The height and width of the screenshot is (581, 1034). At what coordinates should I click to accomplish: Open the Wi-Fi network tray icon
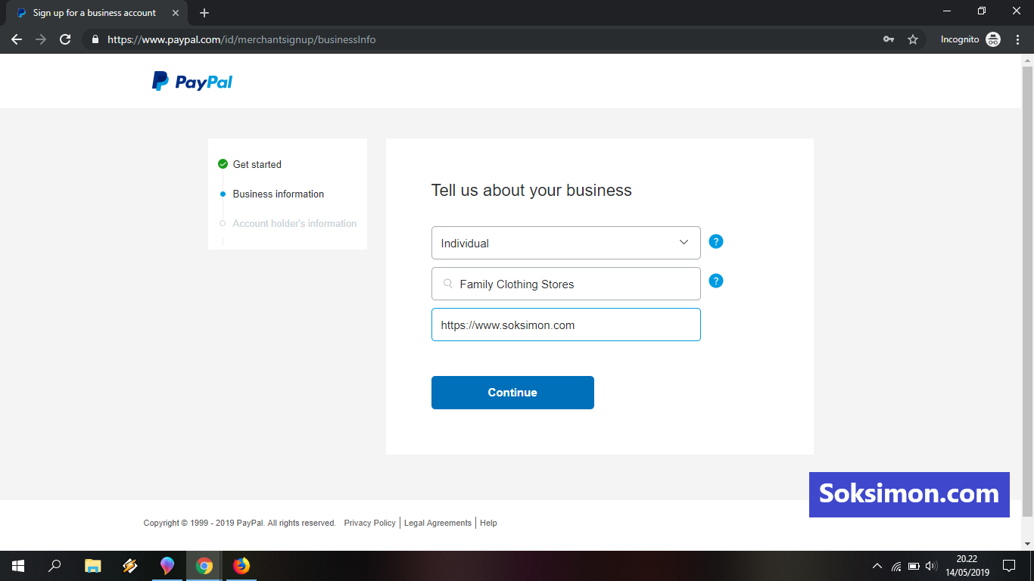click(x=896, y=566)
